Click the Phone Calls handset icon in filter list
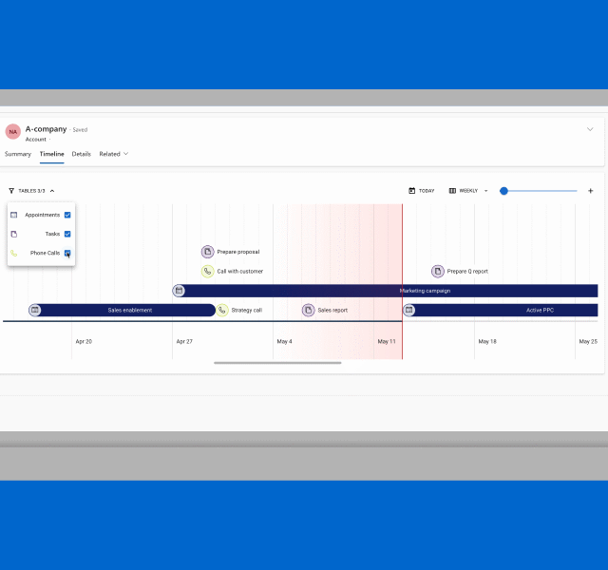Screen dimensions: 608x570 (14, 254)
